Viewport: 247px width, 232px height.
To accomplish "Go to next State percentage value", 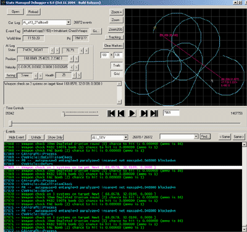I will coord(86,50).
